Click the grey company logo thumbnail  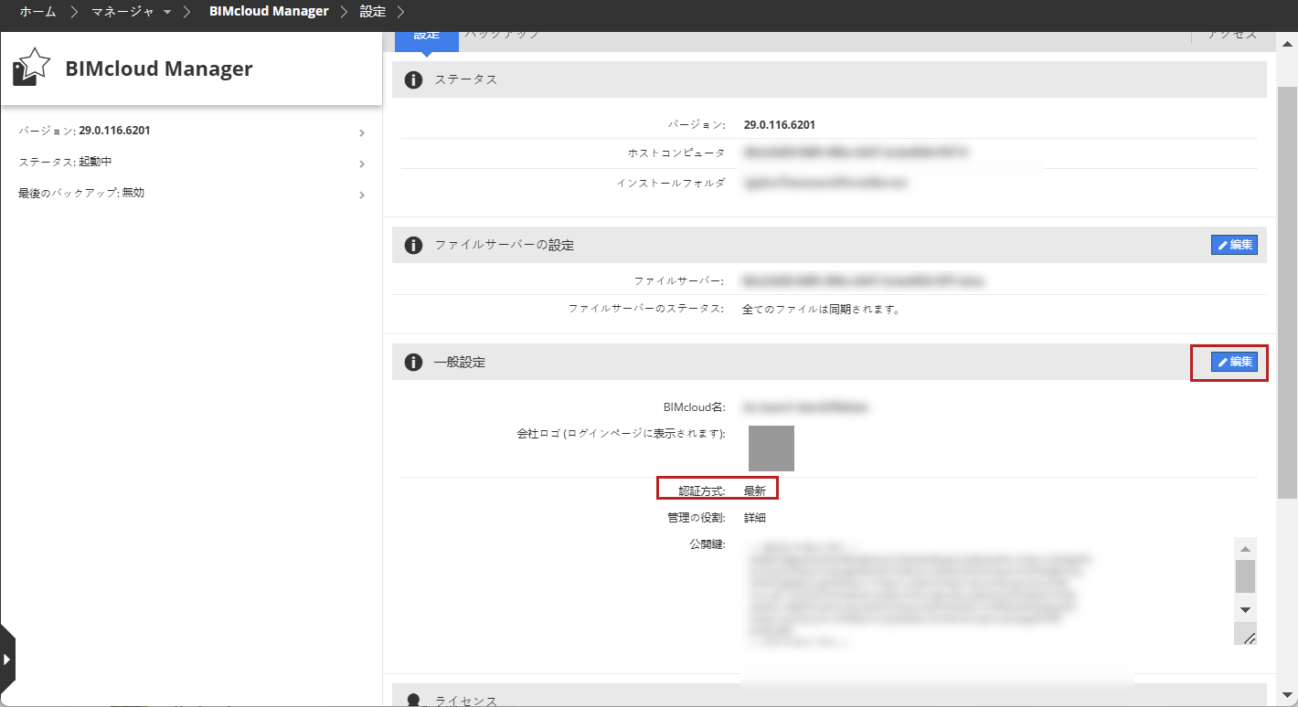(x=771, y=448)
